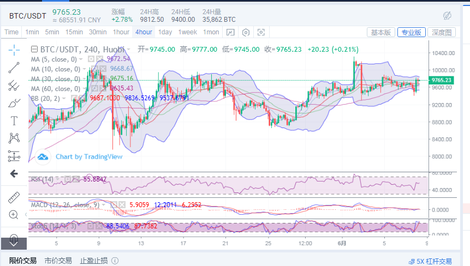Select the text annotation tool

click(14, 120)
